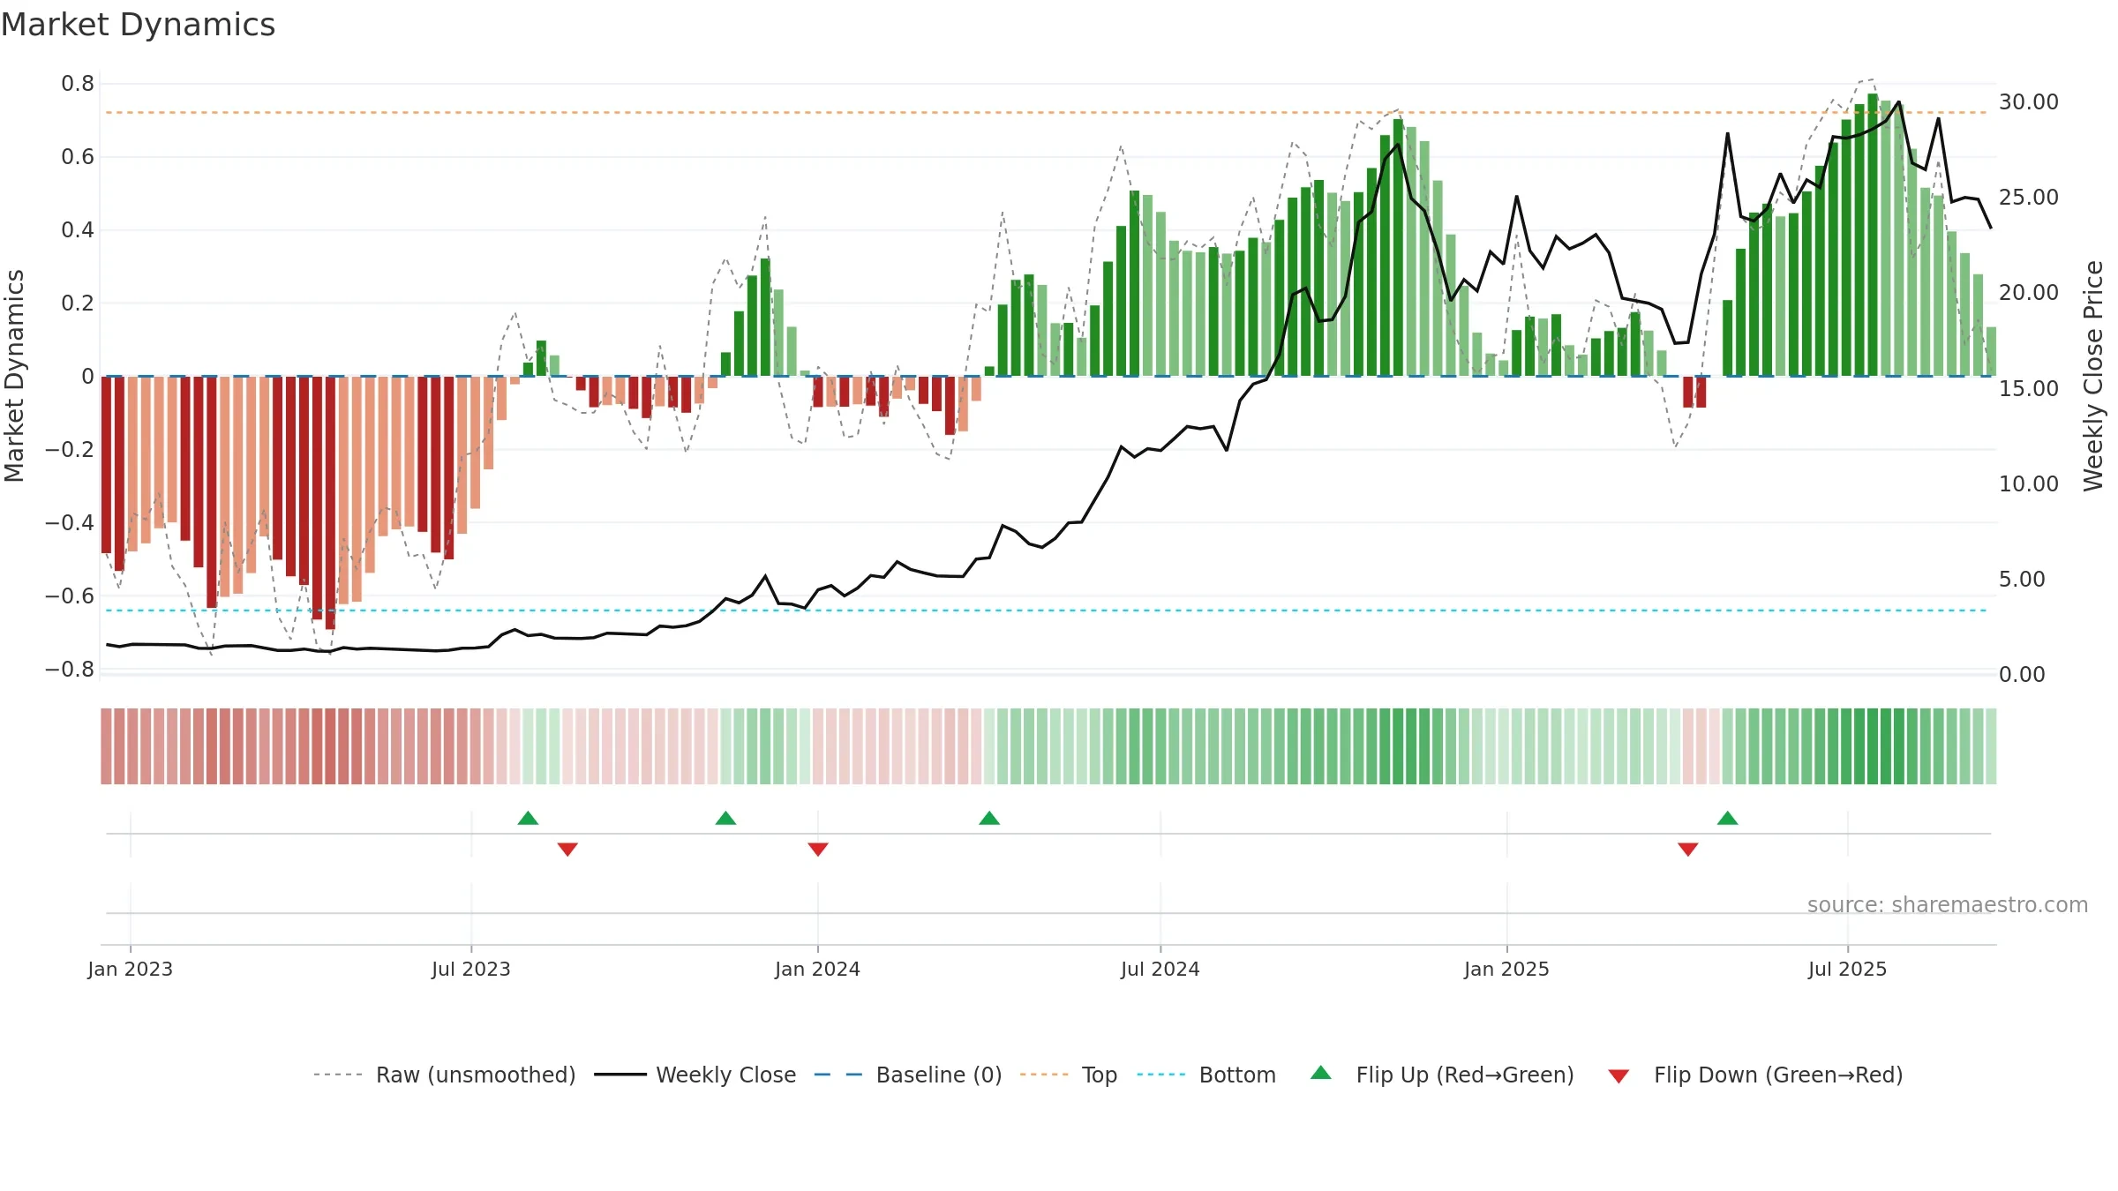Click the green flip-up triangle near August 2023
The height and width of the screenshot is (1191, 2118).
click(x=528, y=818)
